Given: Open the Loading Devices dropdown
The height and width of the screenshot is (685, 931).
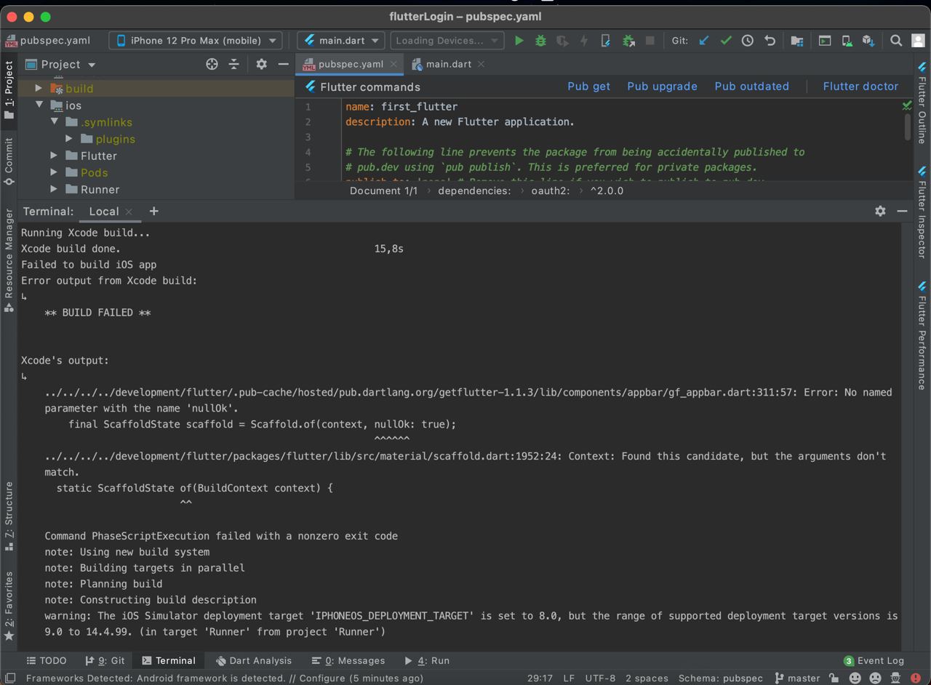Looking at the screenshot, I should [x=447, y=41].
